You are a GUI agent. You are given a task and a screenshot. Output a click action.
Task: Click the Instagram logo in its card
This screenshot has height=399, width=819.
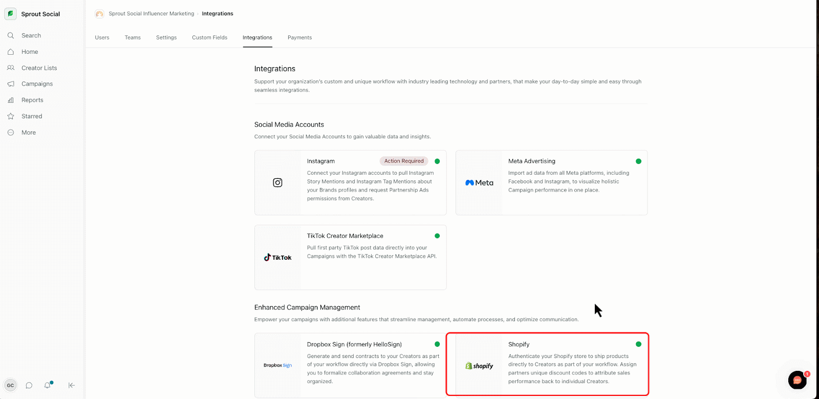(277, 182)
